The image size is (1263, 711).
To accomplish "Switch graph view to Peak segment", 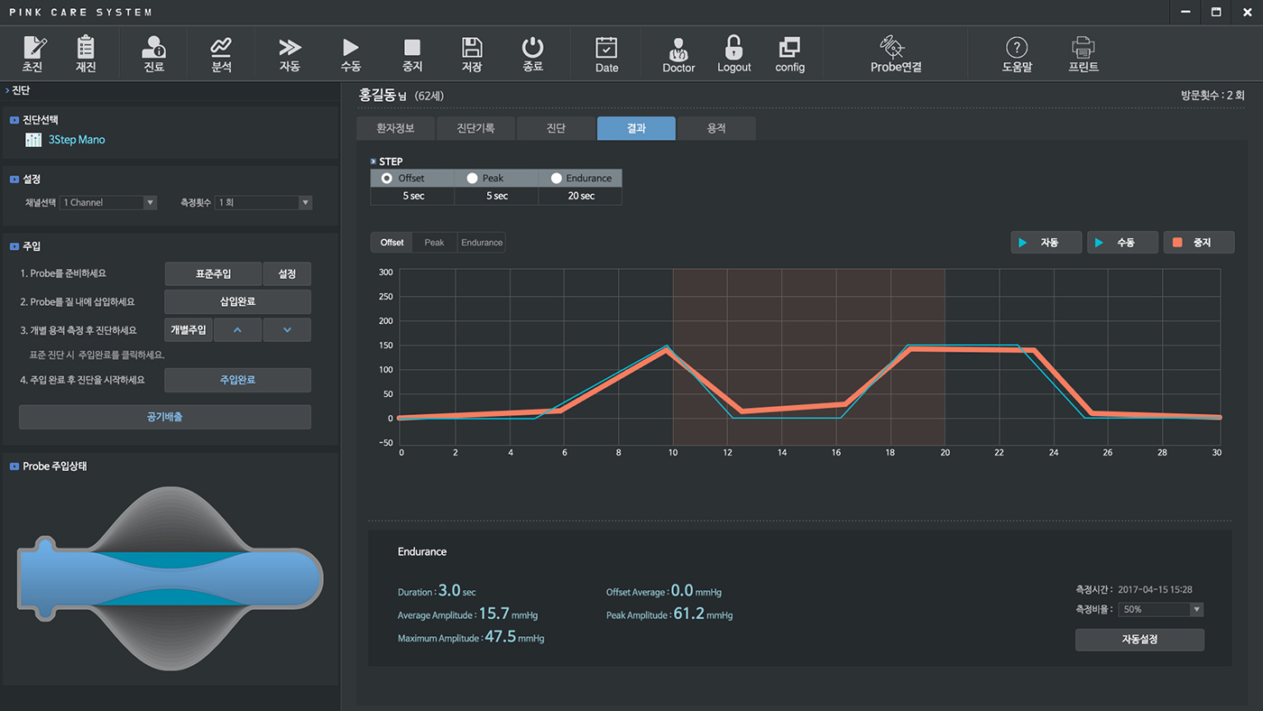I will (x=435, y=243).
